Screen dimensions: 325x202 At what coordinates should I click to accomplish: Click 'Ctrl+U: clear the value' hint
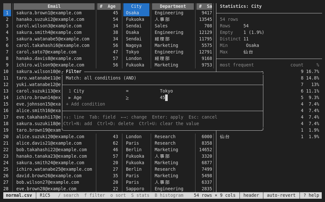[169, 123]
